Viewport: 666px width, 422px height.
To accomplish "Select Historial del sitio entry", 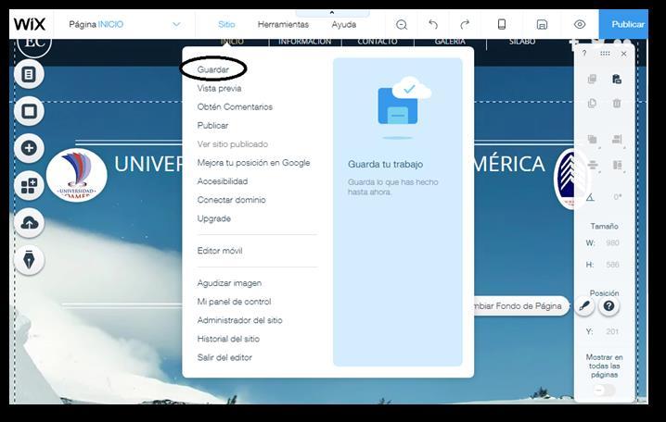I will coord(228,339).
